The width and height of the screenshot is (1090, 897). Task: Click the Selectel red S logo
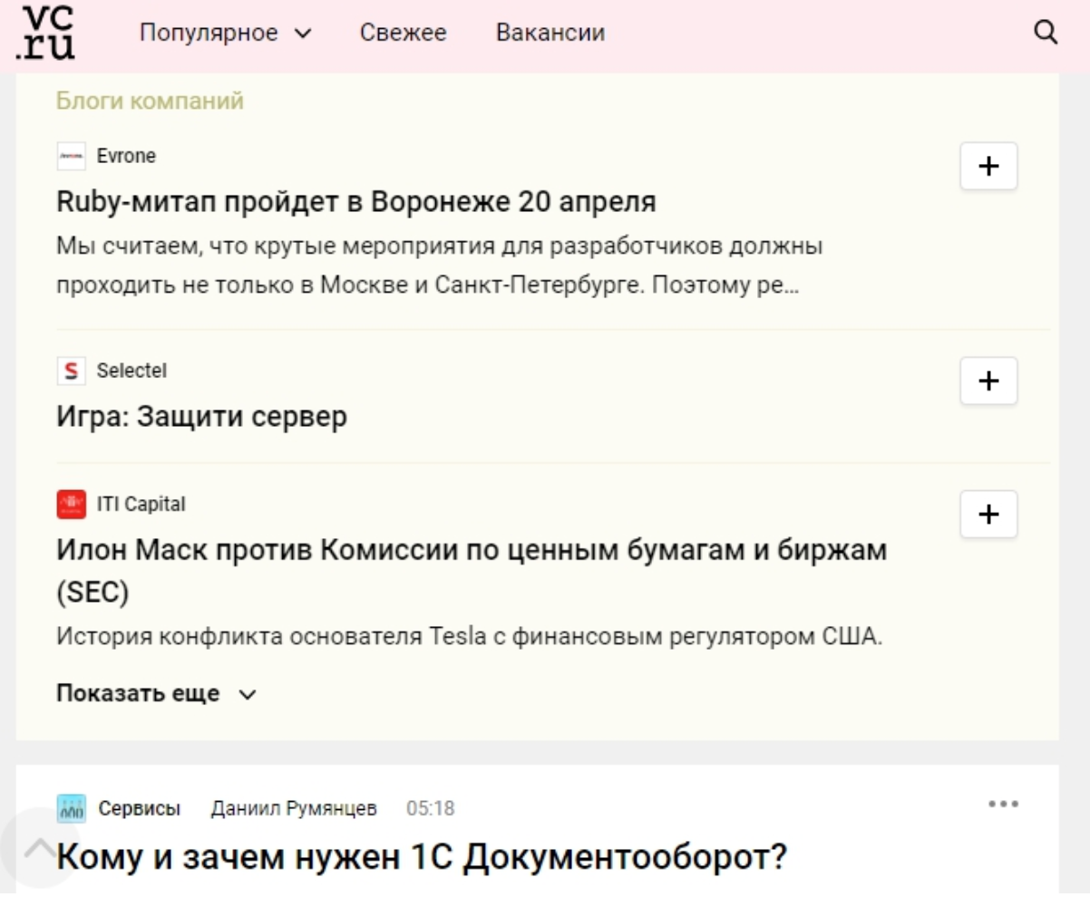pyautogui.click(x=71, y=371)
